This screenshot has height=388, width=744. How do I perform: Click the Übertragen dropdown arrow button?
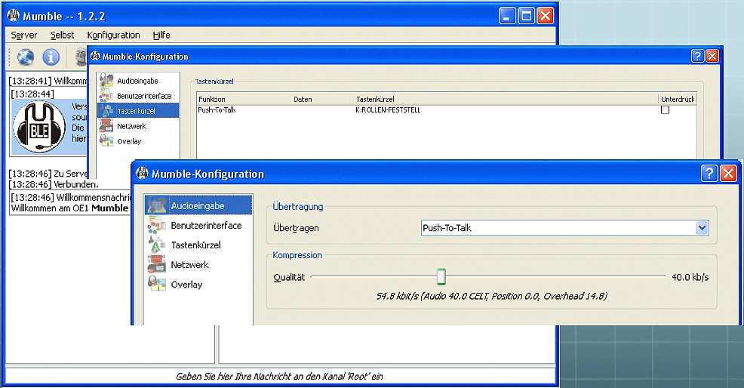pos(702,228)
